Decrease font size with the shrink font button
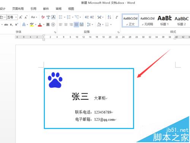 tap(26, 17)
